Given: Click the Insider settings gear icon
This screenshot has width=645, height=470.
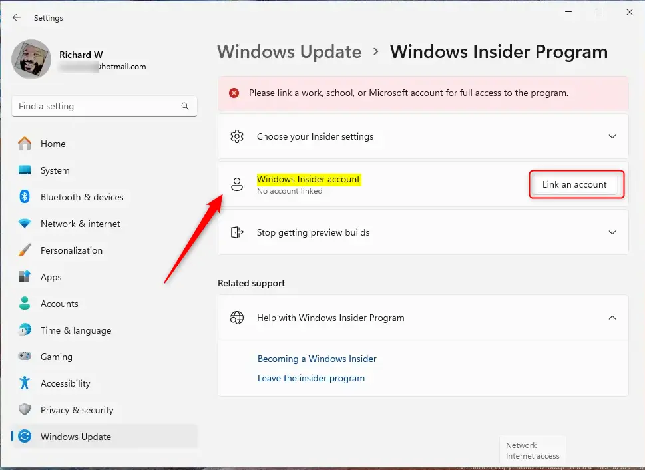Looking at the screenshot, I should (x=237, y=136).
